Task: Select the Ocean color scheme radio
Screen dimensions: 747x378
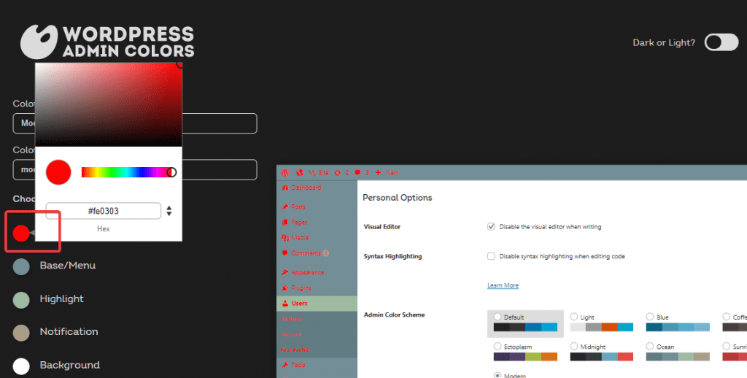Action: [x=650, y=347]
